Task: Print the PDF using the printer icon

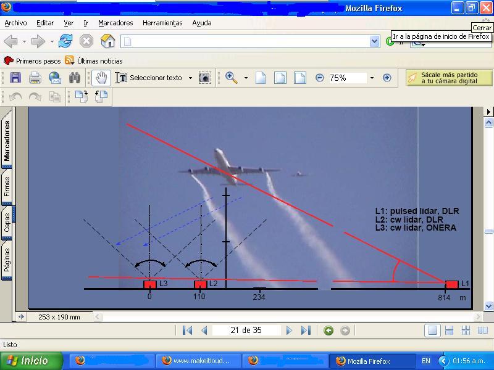Action: tap(35, 78)
